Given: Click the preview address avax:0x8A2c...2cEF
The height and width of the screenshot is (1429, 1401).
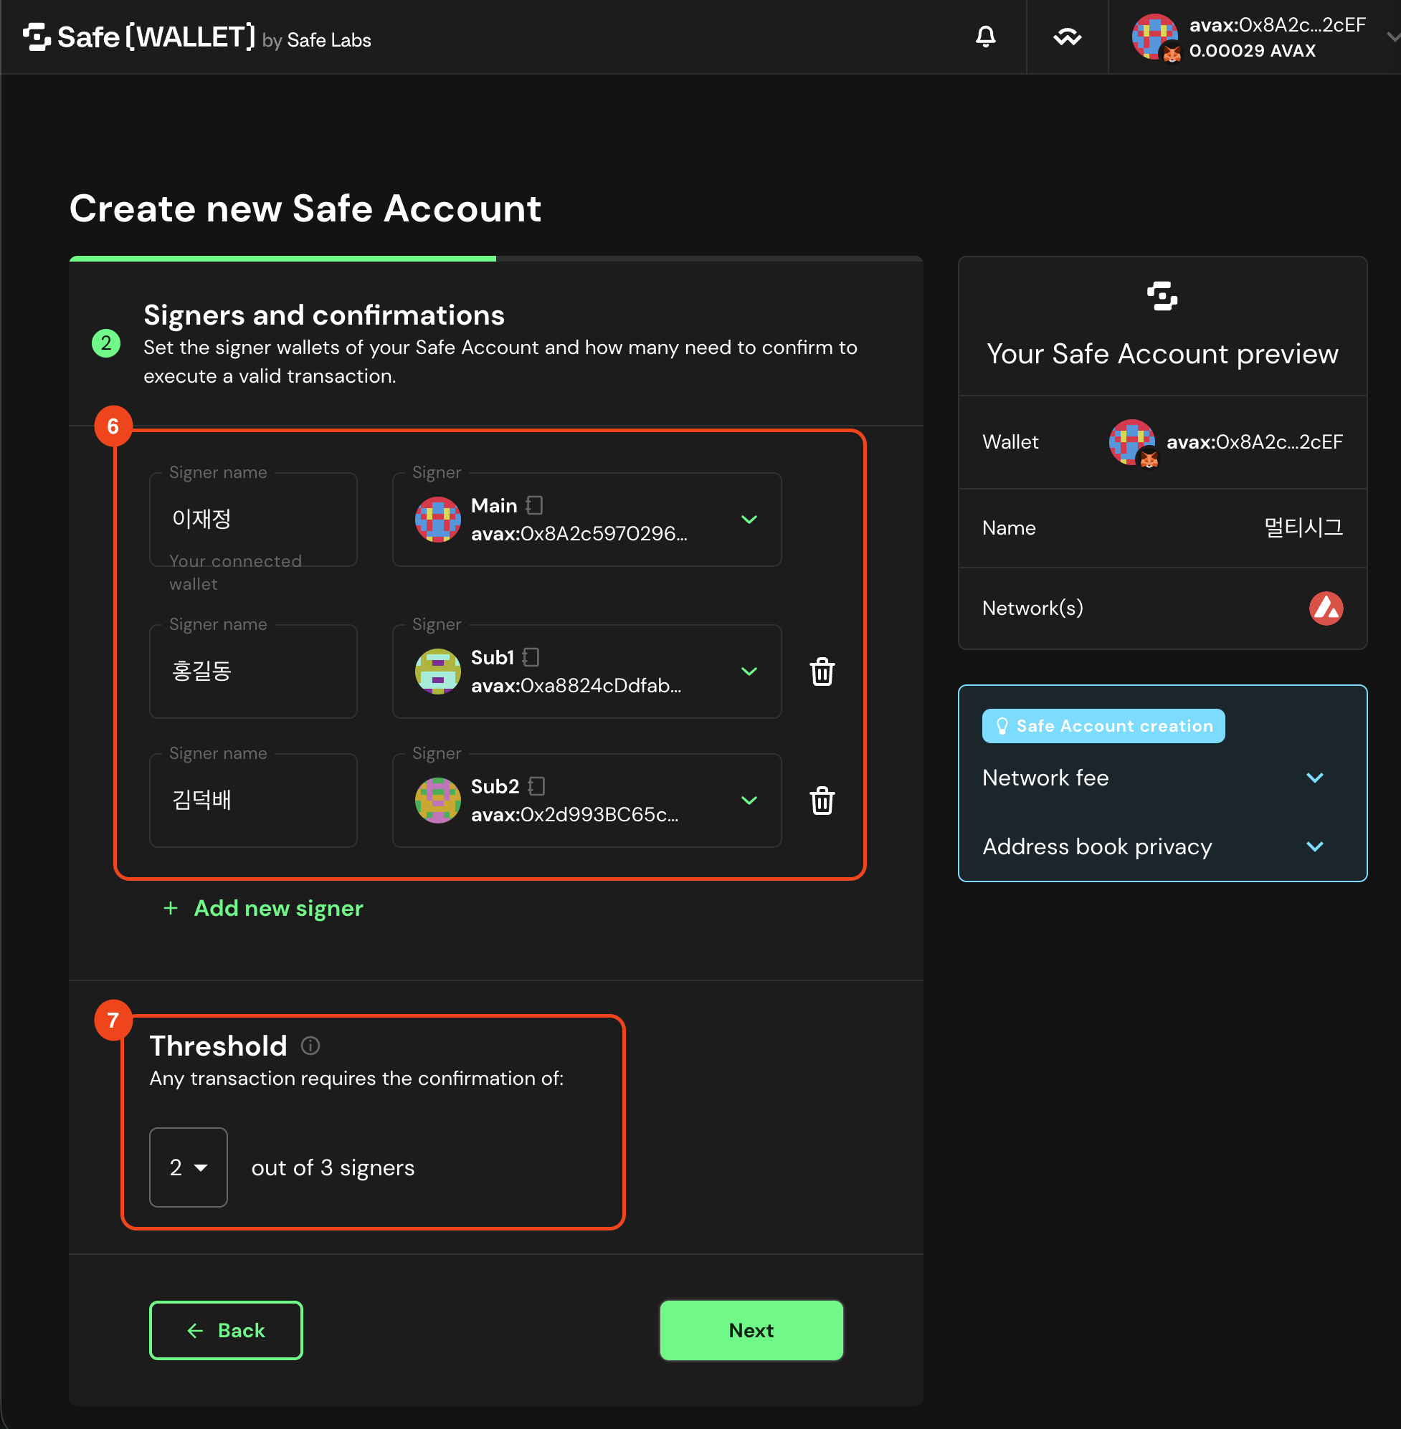Looking at the screenshot, I should 1255,442.
